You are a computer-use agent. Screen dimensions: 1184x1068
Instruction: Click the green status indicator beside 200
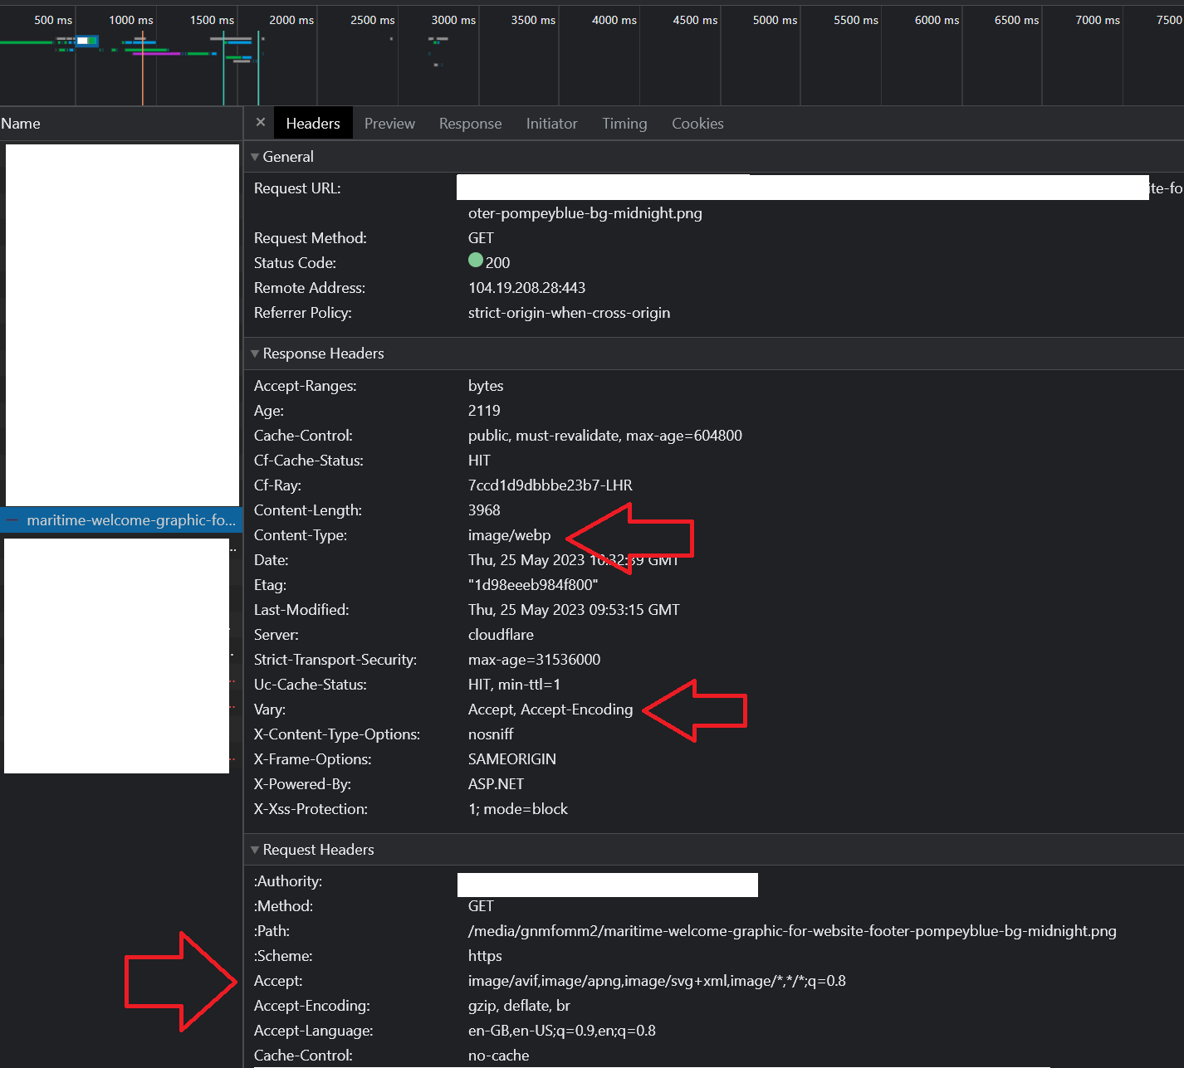(474, 261)
